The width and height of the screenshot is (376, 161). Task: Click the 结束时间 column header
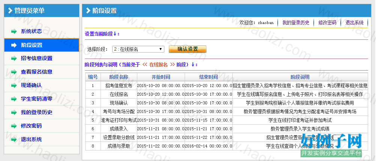[209, 77]
